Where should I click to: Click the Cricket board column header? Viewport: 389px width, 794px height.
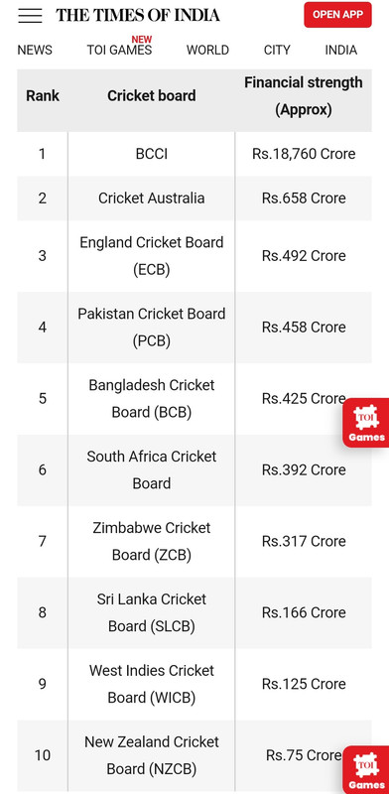[152, 95]
